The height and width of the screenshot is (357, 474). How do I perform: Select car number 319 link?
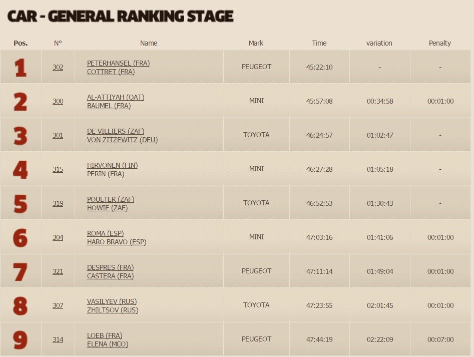[x=58, y=203]
